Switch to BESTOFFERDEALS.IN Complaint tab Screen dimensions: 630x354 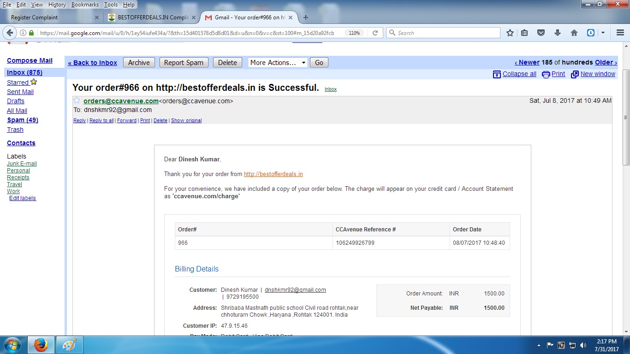coord(152,18)
